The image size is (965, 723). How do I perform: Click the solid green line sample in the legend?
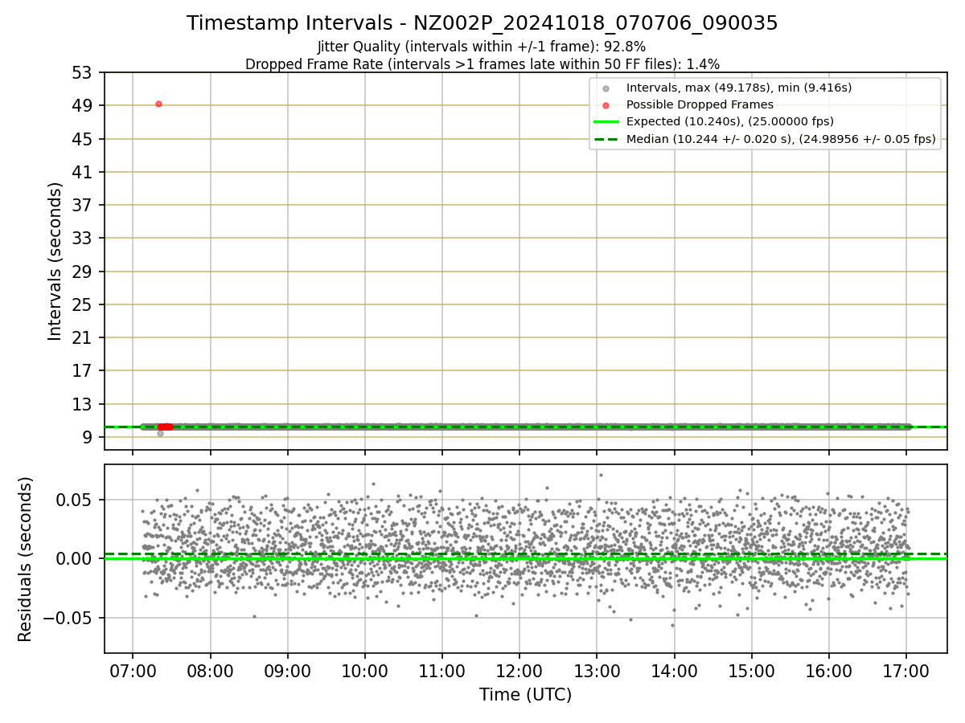[606, 122]
